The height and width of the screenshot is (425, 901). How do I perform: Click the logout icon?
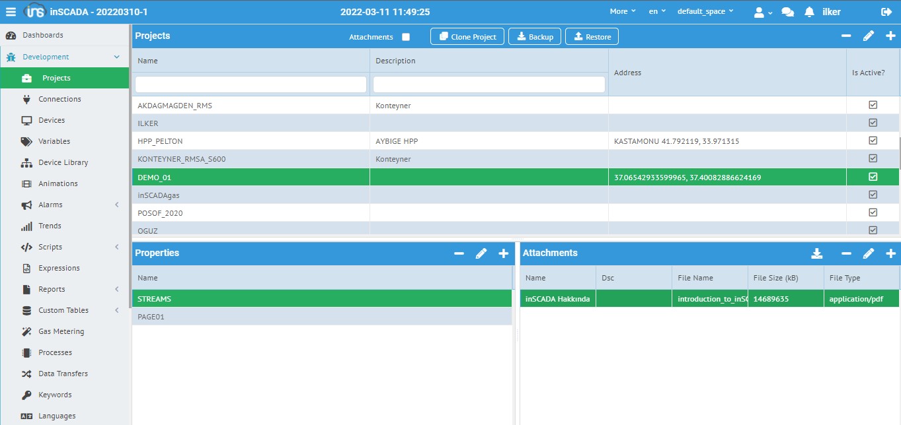click(x=886, y=12)
